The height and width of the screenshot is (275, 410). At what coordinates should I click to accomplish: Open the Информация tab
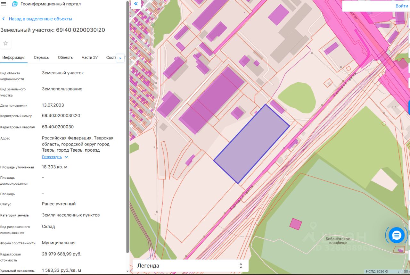pyautogui.click(x=14, y=58)
